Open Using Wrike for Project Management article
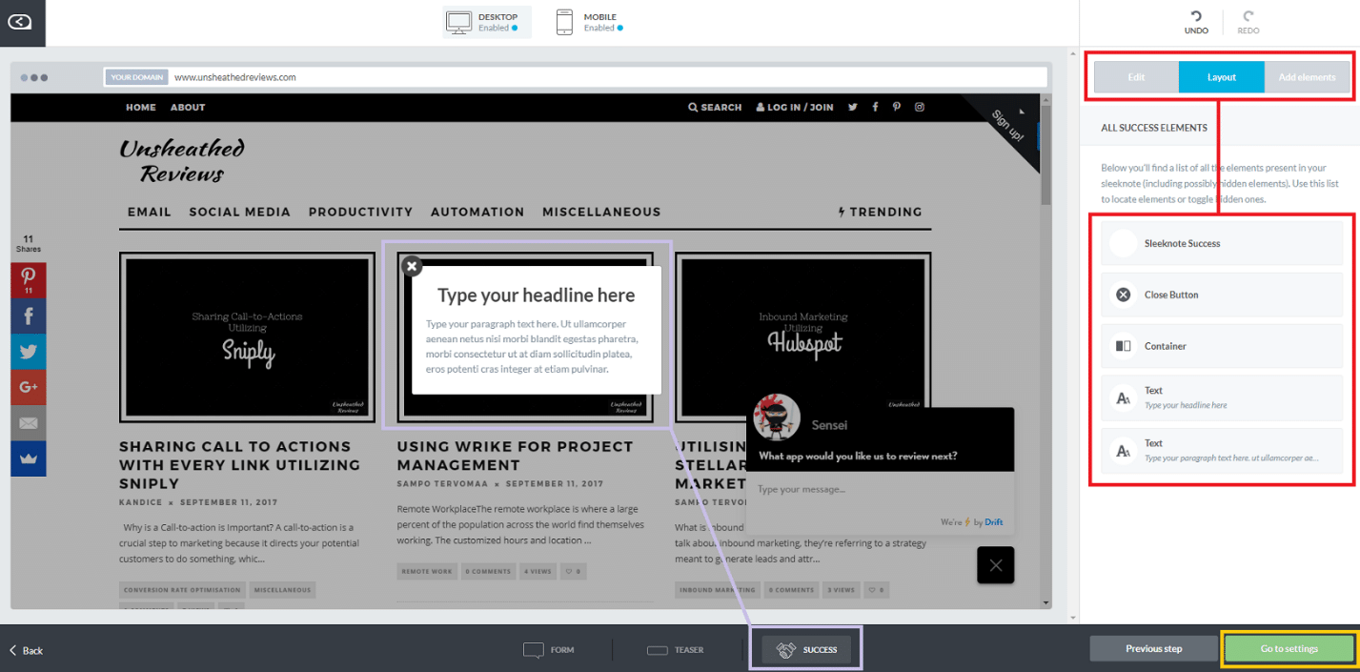Screen dimensions: 1360x672 click(x=515, y=456)
